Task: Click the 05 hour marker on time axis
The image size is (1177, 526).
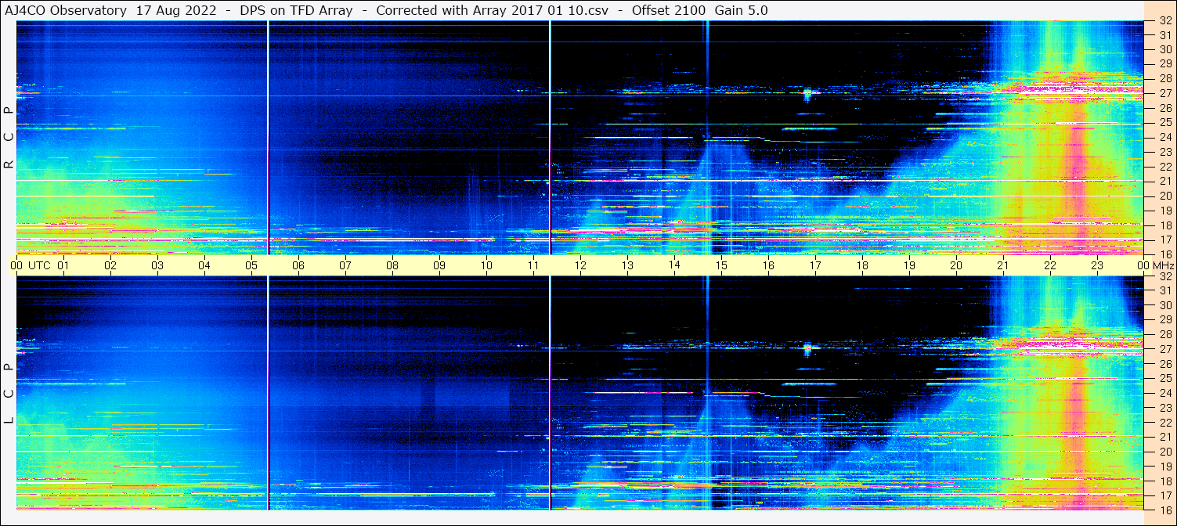Action: 251,265
